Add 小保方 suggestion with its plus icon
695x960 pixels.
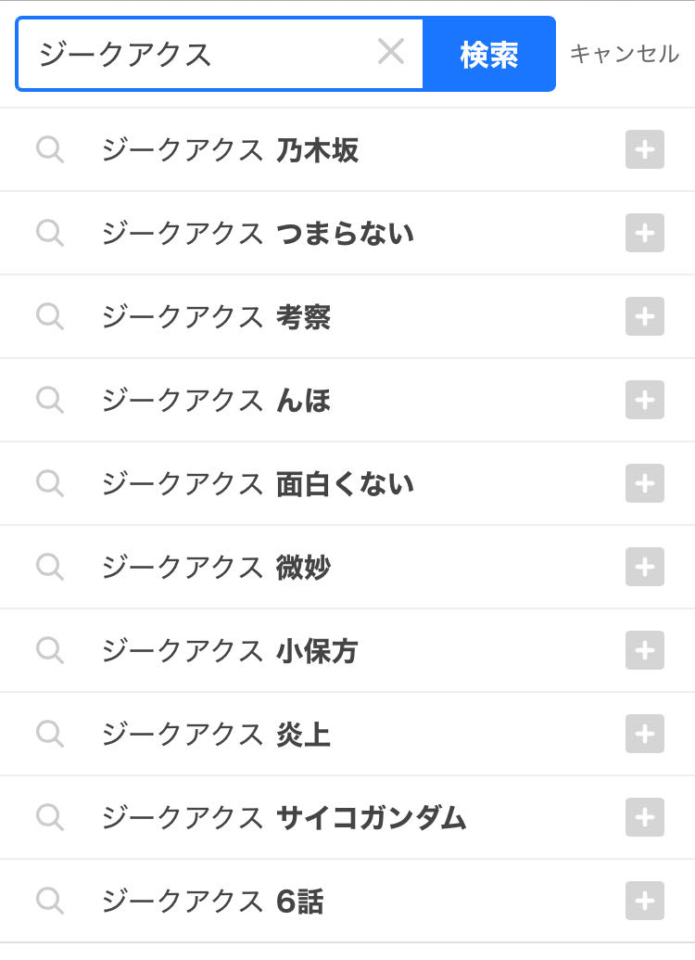(x=644, y=650)
